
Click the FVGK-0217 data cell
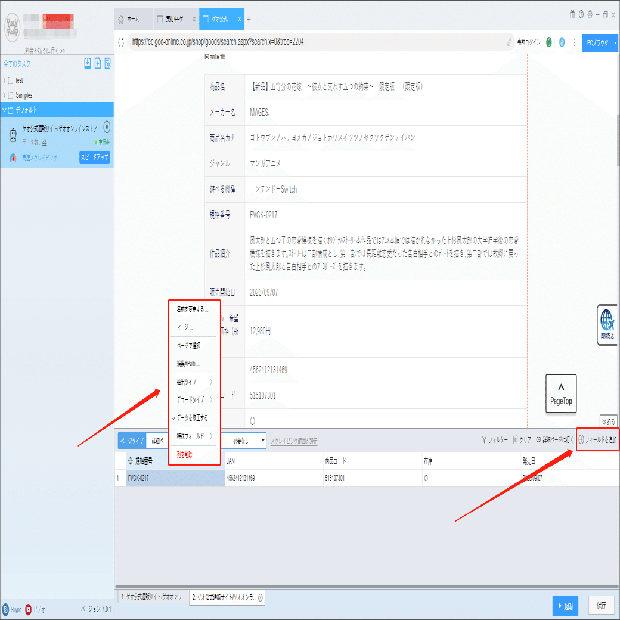(x=175, y=478)
